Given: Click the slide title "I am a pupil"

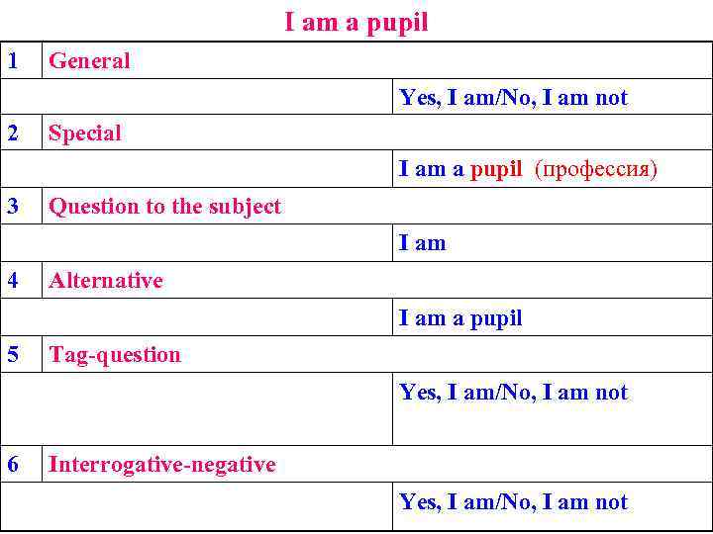Looking at the screenshot, I should pyautogui.click(x=356, y=22).
